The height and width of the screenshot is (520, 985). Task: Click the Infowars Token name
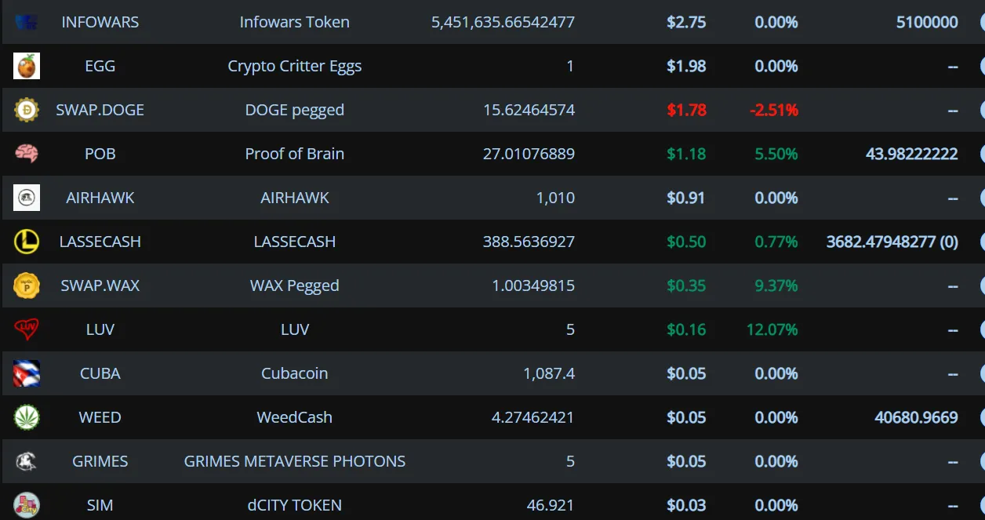295,22
